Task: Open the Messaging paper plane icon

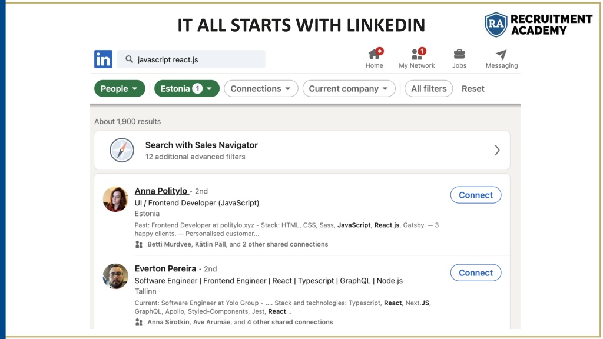Action: pyautogui.click(x=501, y=55)
